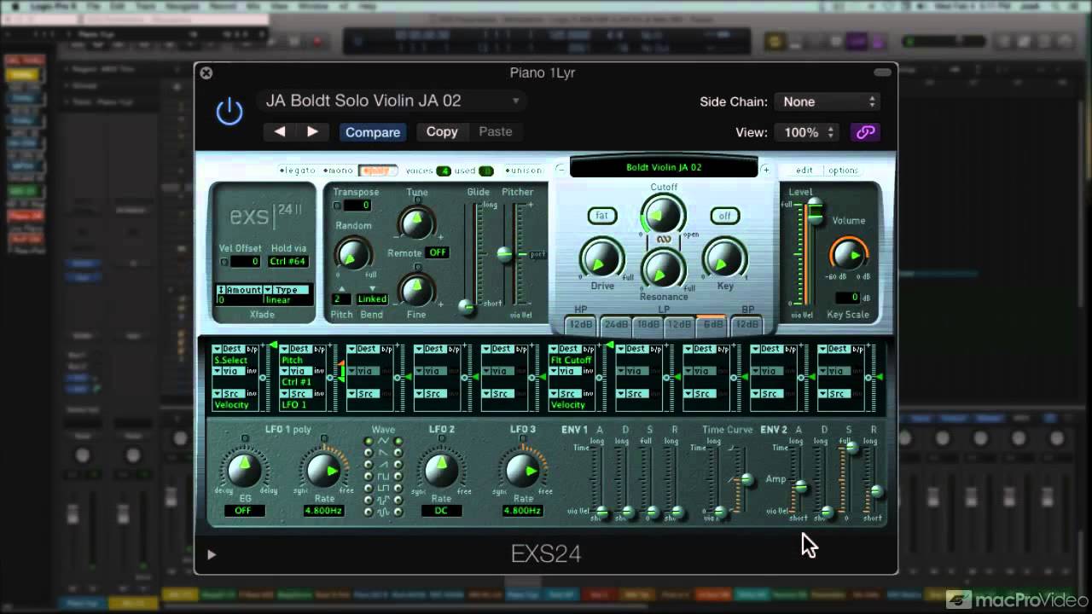The height and width of the screenshot is (614, 1092).
Task: Open the Xfade Type linear menu
Action: pyautogui.click(x=288, y=295)
